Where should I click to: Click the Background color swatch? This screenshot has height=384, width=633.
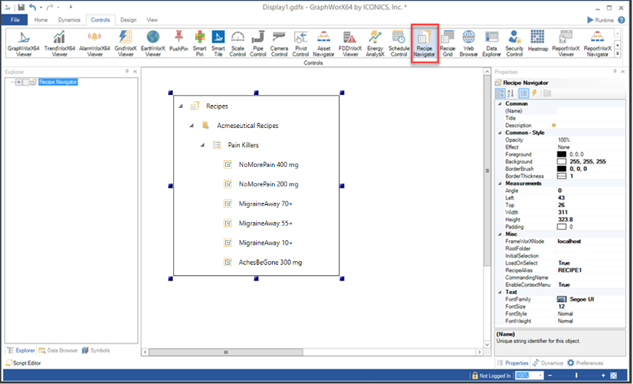pos(562,162)
